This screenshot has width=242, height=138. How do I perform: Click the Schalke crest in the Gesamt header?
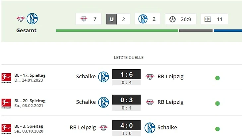[32, 19]
